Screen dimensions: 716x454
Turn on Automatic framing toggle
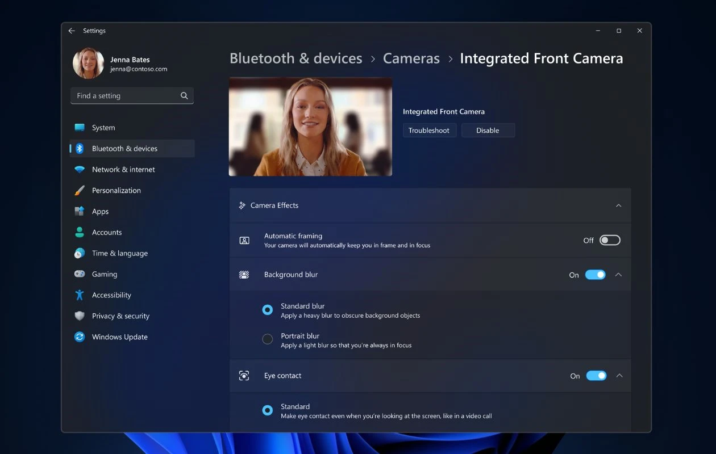click(x=610, y=241)
